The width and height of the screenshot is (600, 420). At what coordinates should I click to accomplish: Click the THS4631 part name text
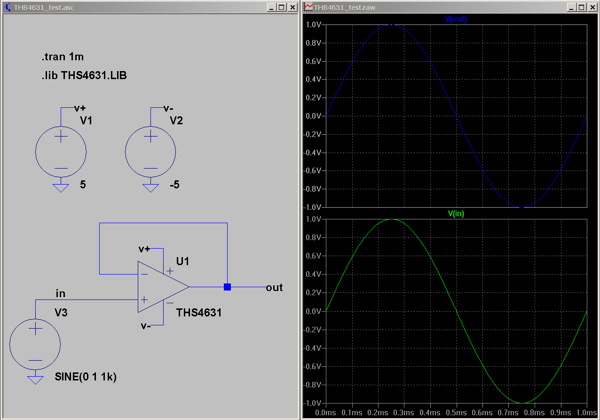[x=199, y=313]
